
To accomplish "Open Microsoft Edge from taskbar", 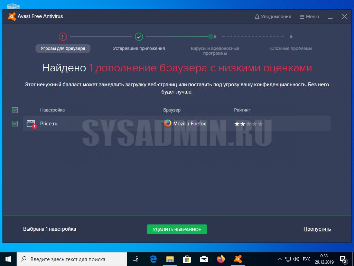I will (153, 259).
